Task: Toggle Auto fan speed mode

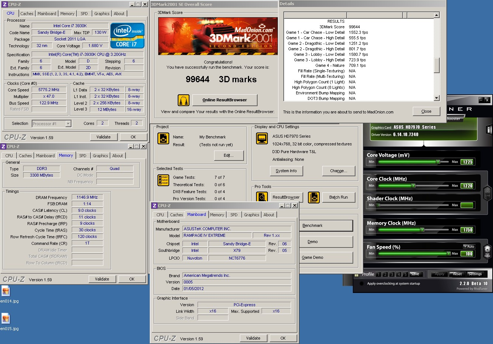Action: click(x=469, y=246)
